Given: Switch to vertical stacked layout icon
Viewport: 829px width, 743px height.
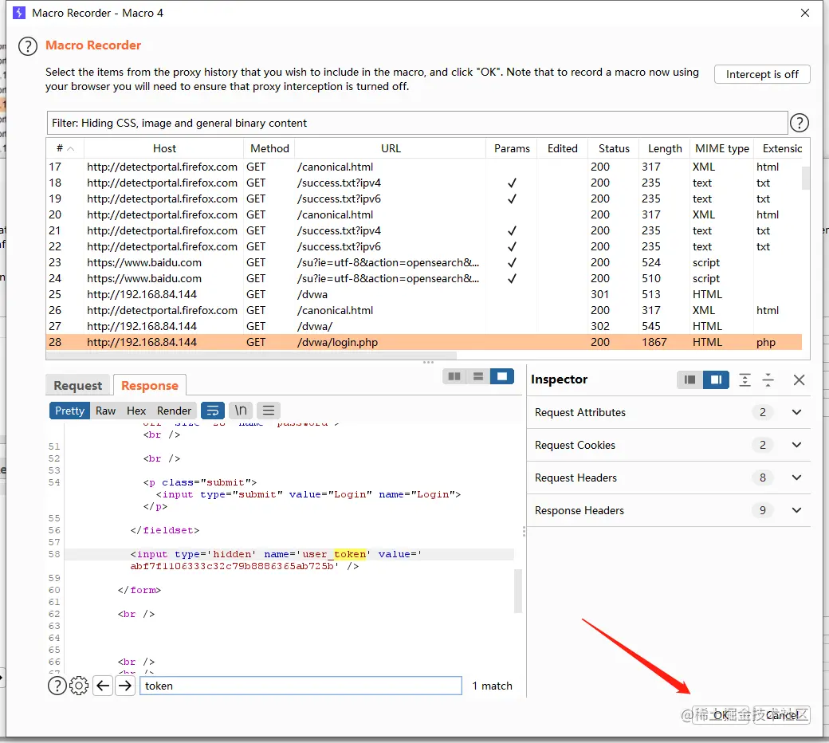Looking at the screenshot, I should coord(478,376).
